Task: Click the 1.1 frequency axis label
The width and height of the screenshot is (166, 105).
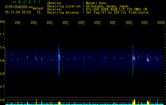Action: [x=2, y=34]
